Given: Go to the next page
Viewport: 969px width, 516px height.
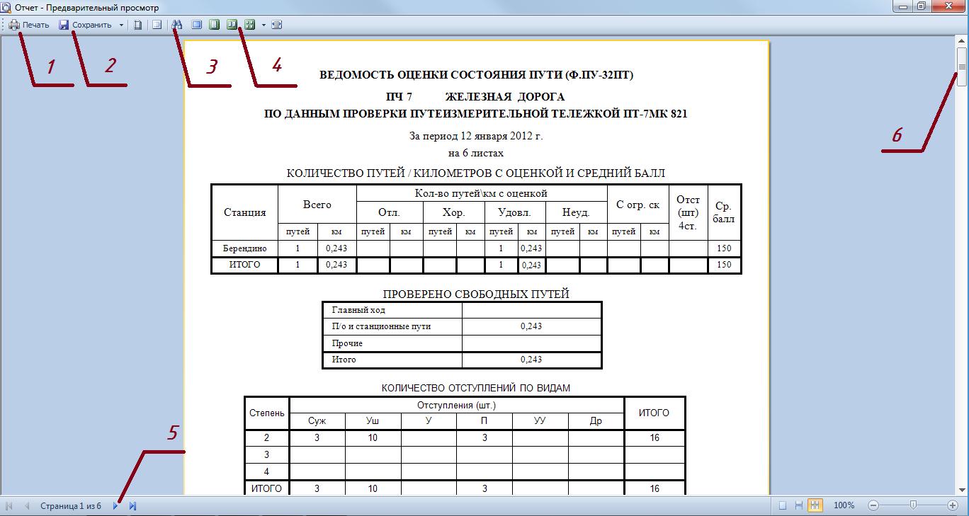Looking at the screenshot, I should pos(115,506).
